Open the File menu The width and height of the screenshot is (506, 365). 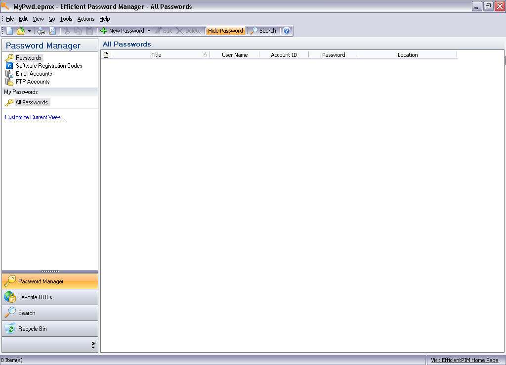pos(10,19)
